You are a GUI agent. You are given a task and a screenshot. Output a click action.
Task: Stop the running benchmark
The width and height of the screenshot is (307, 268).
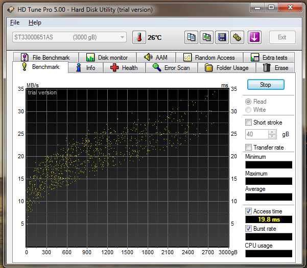point(266,85)
